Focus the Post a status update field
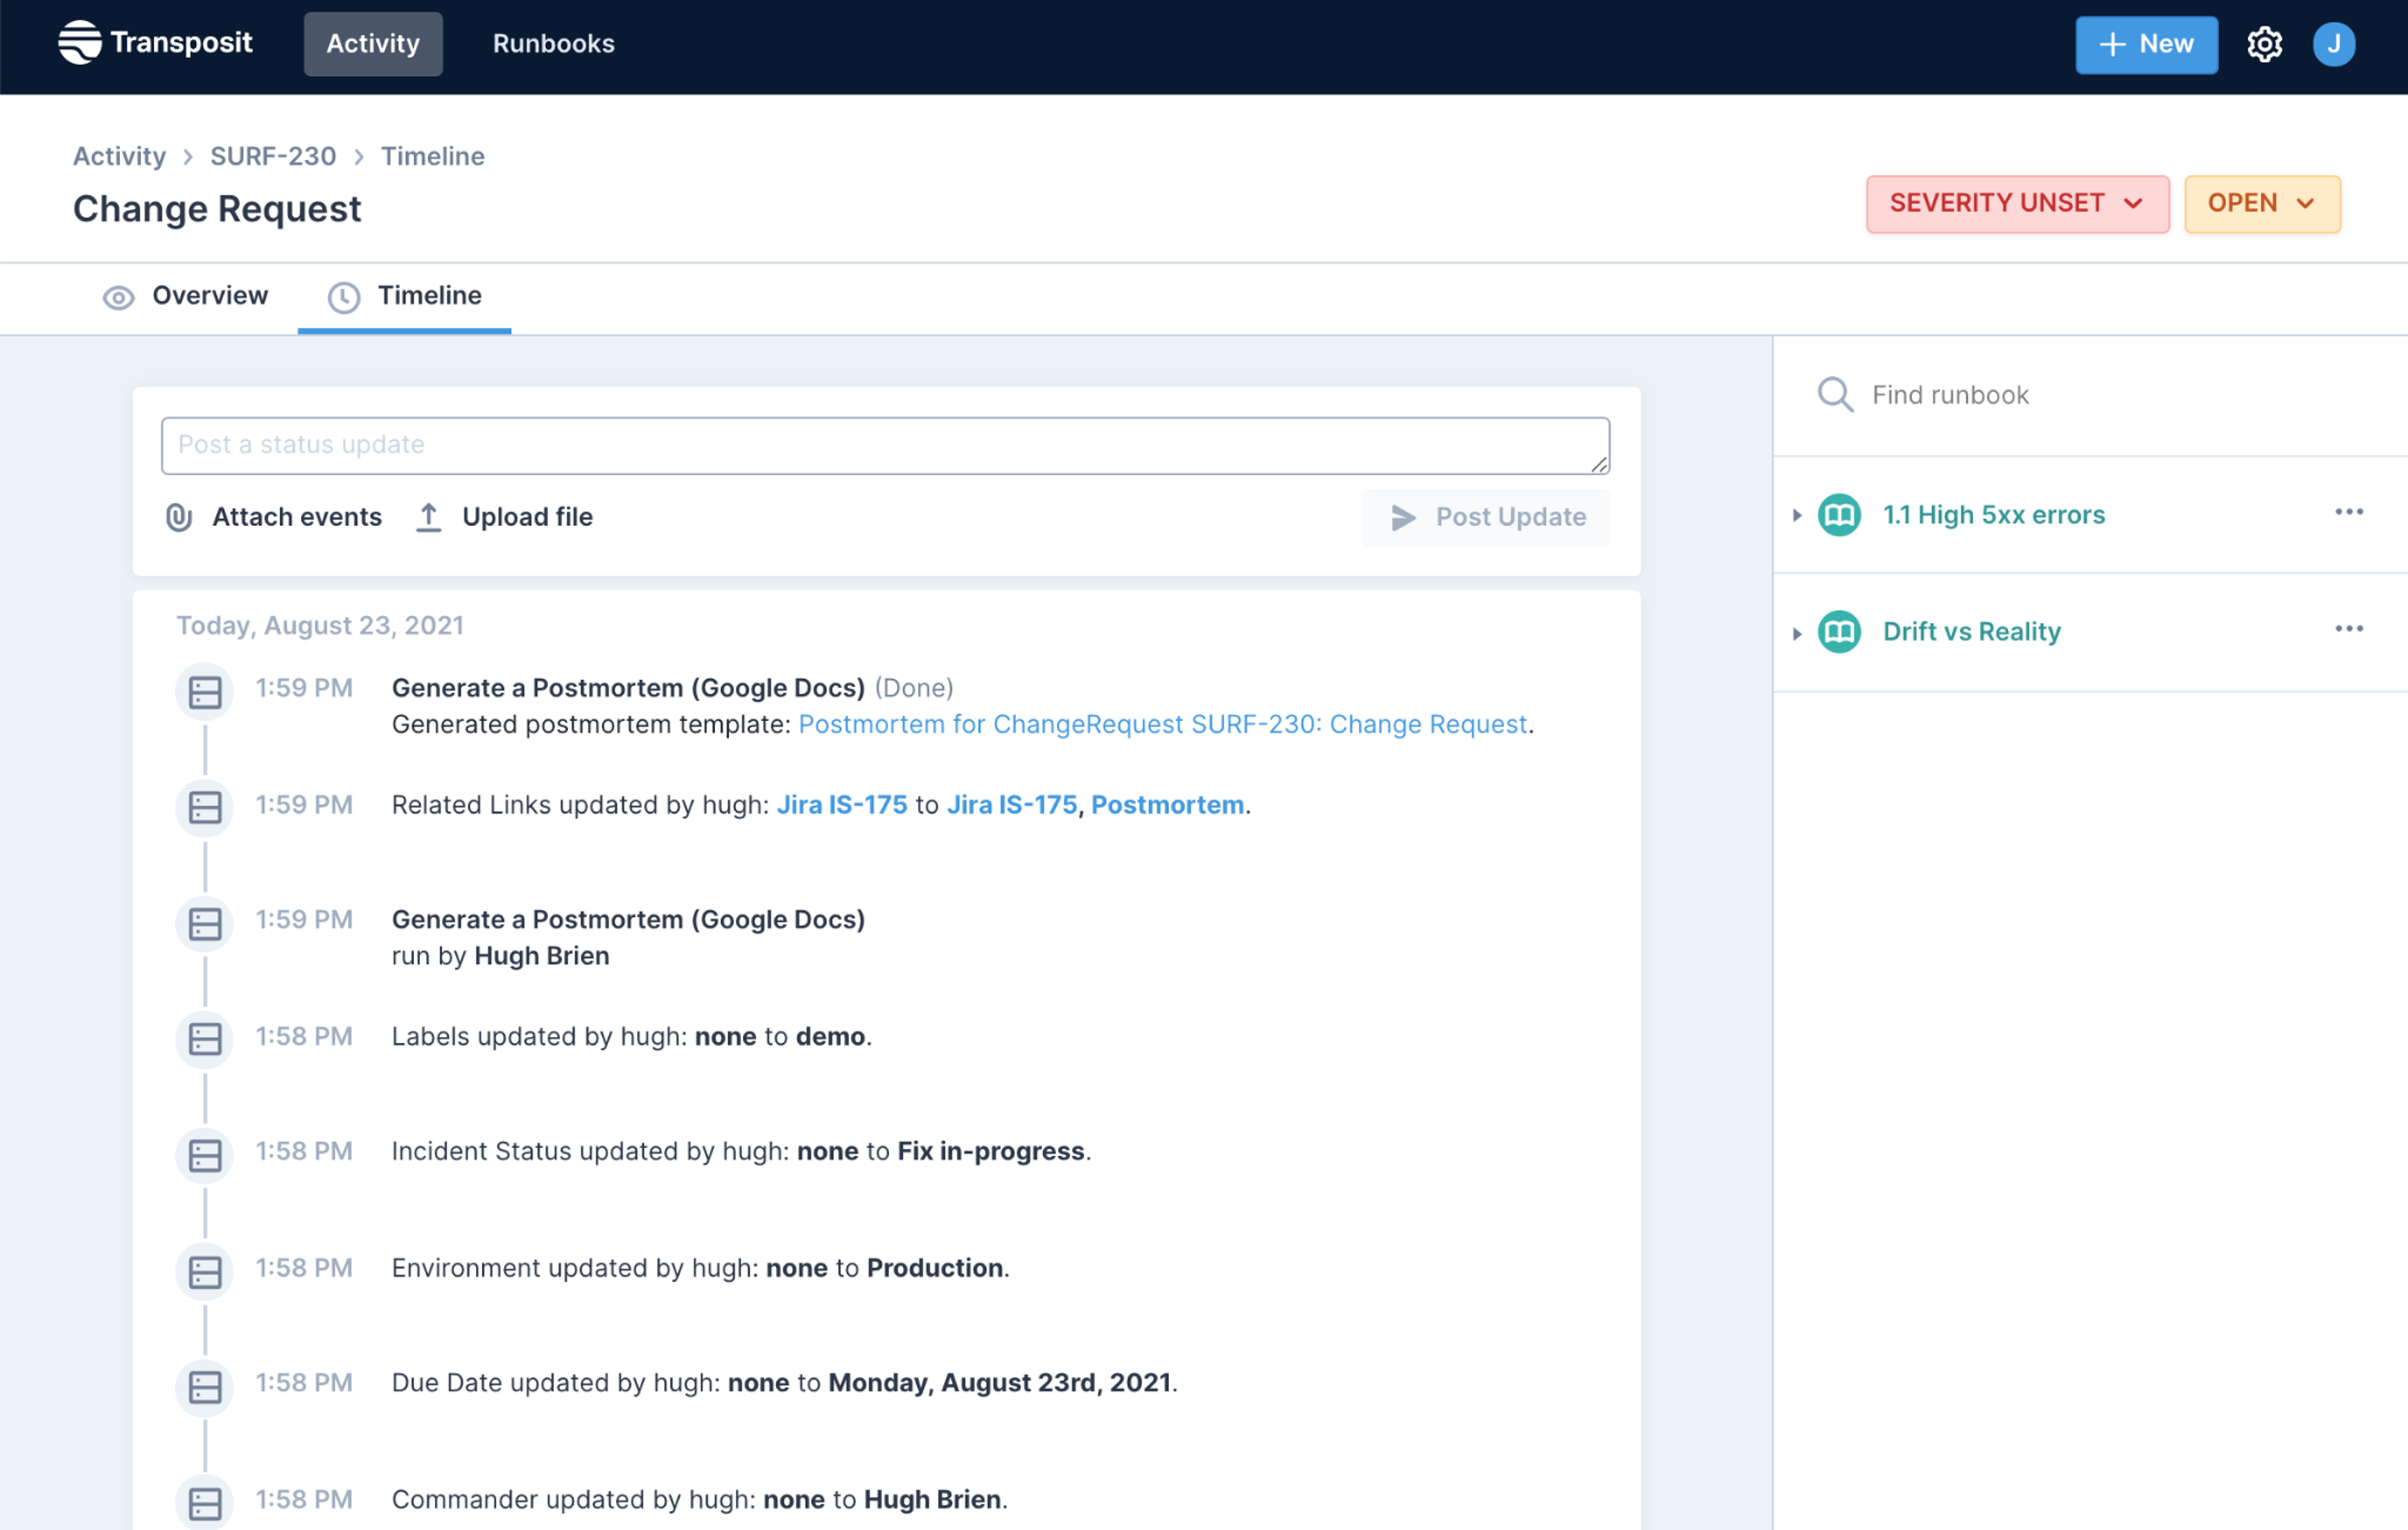 884,446
